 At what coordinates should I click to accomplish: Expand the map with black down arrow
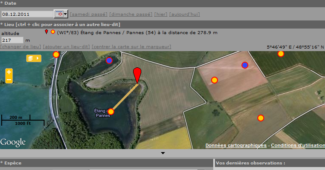pos(163,153)
